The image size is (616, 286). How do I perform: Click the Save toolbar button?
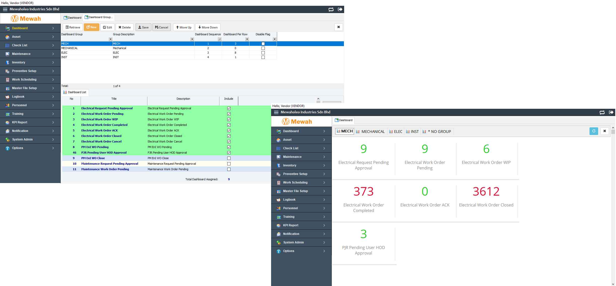point(143,27)
